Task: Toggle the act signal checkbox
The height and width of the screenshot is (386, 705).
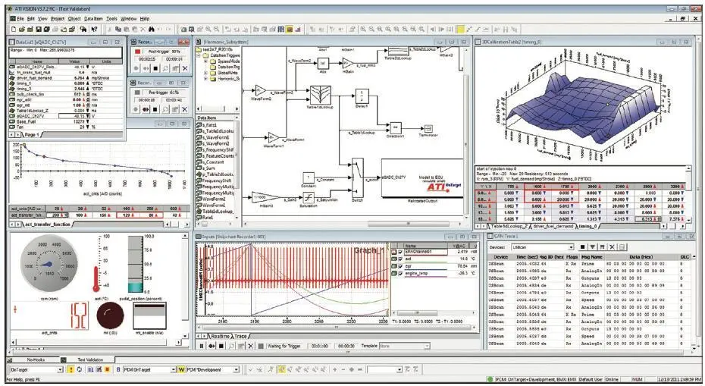Action: [401, 259]
